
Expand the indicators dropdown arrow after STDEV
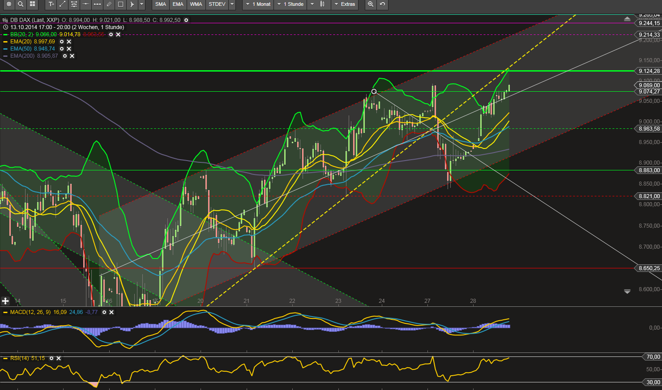[x=232, y=4]
